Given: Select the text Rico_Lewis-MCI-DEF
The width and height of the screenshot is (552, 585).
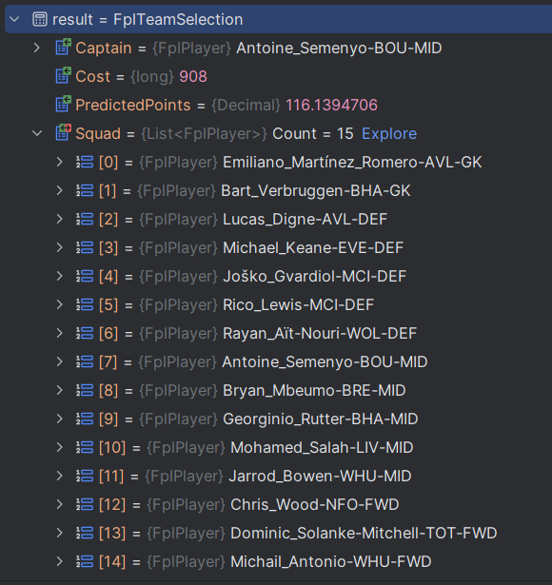Looking at the screenshot, I should click(x=298, y=305).
